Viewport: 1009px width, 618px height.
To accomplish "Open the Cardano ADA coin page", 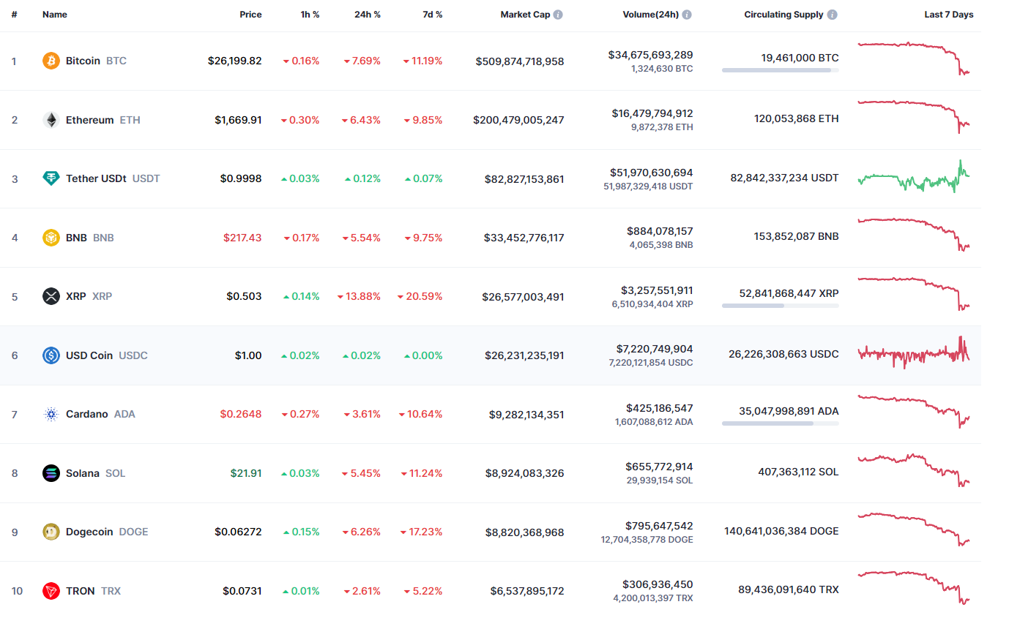I will (x=86, y=414).
